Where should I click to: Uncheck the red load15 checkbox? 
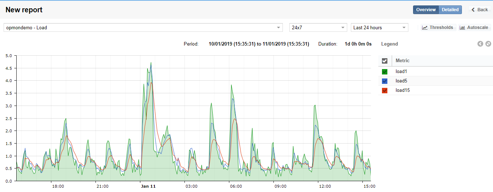point(384,90)
